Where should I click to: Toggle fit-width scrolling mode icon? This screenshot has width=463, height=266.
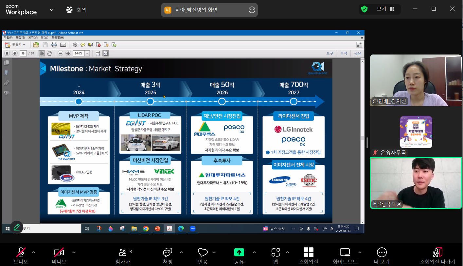pos(98,53)
